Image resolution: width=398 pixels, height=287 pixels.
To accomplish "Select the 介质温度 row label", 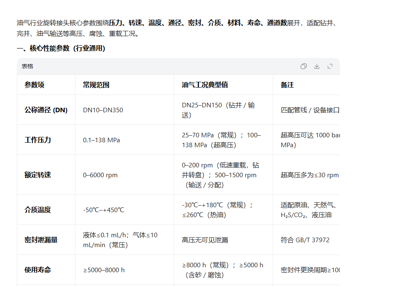I will coord(38,210).
